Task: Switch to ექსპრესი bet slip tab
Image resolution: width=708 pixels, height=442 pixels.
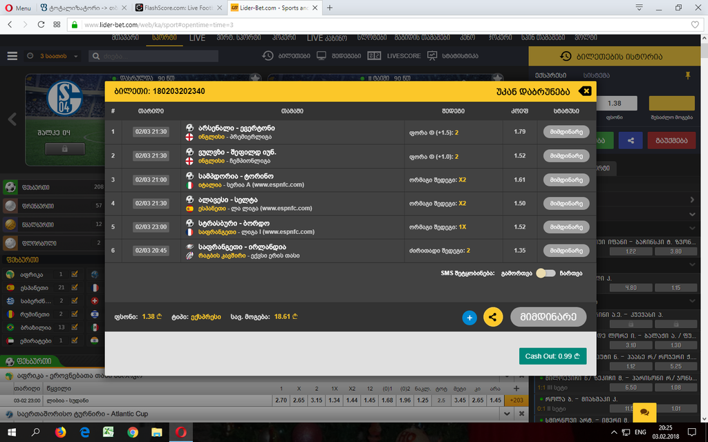Action: point(550,75)
